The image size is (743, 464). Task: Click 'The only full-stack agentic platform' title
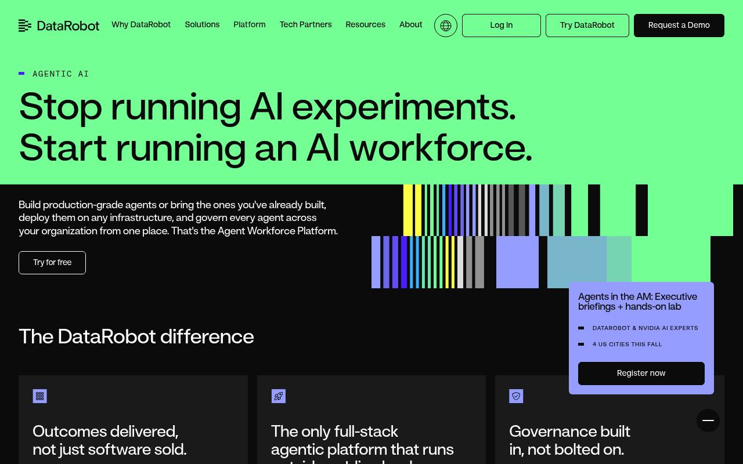(x=363, y=444)
